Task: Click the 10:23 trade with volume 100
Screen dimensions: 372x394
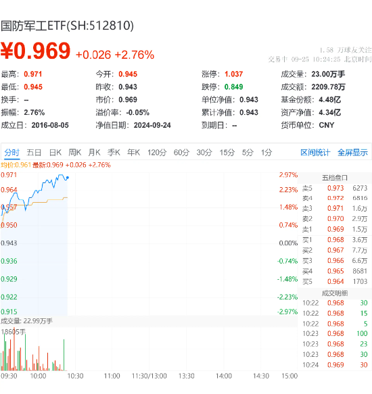Action: [x=335, y=333]
